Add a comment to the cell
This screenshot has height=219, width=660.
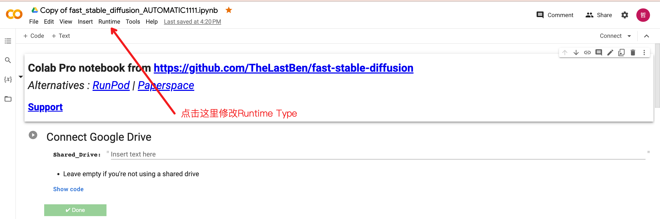[599, 52]
